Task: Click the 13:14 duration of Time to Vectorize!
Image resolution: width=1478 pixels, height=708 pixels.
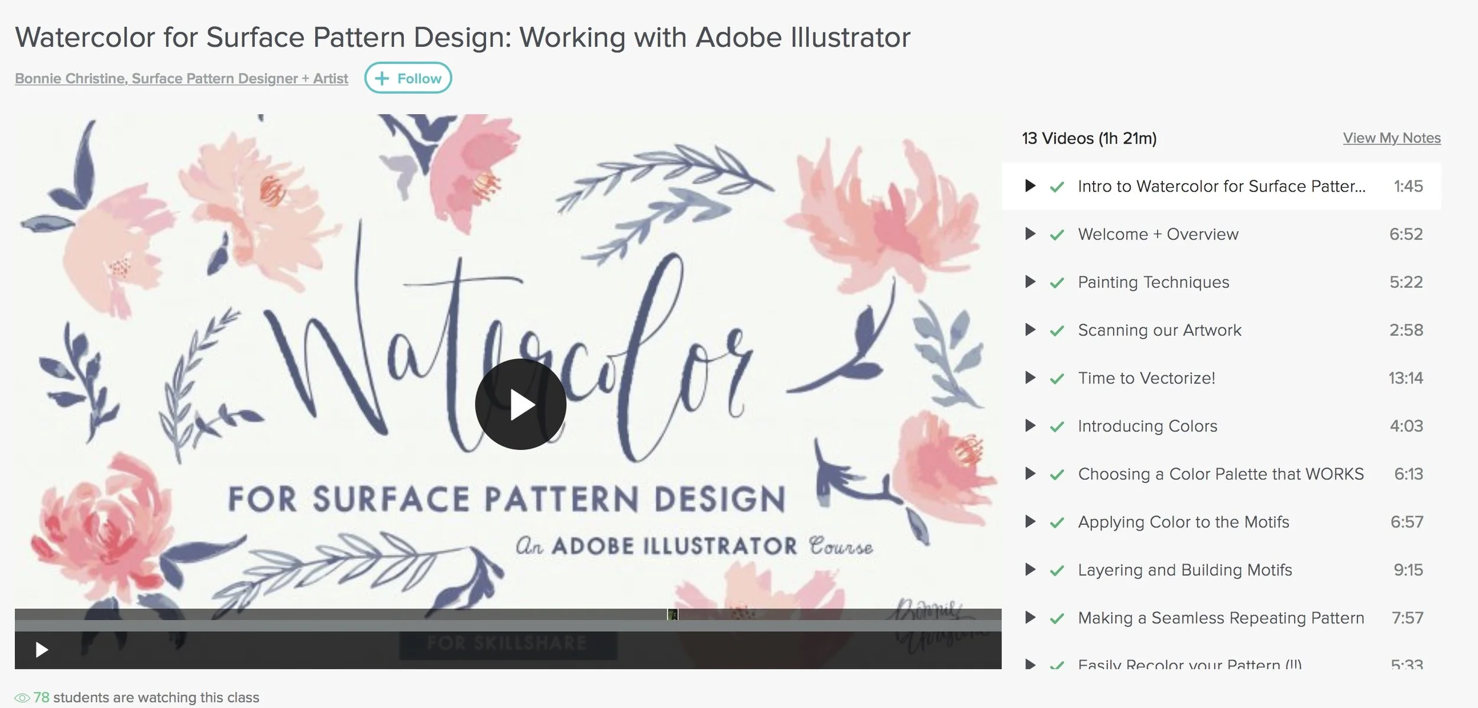Action: 1405,378
